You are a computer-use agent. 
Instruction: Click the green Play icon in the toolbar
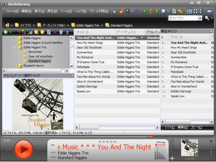pyautogui.click(x=144, y=11)
